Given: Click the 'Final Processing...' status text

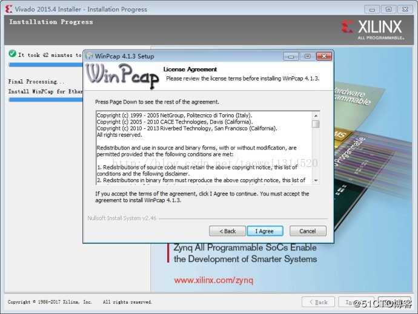Looking at the screenshot, I should [x=36, y=82].
